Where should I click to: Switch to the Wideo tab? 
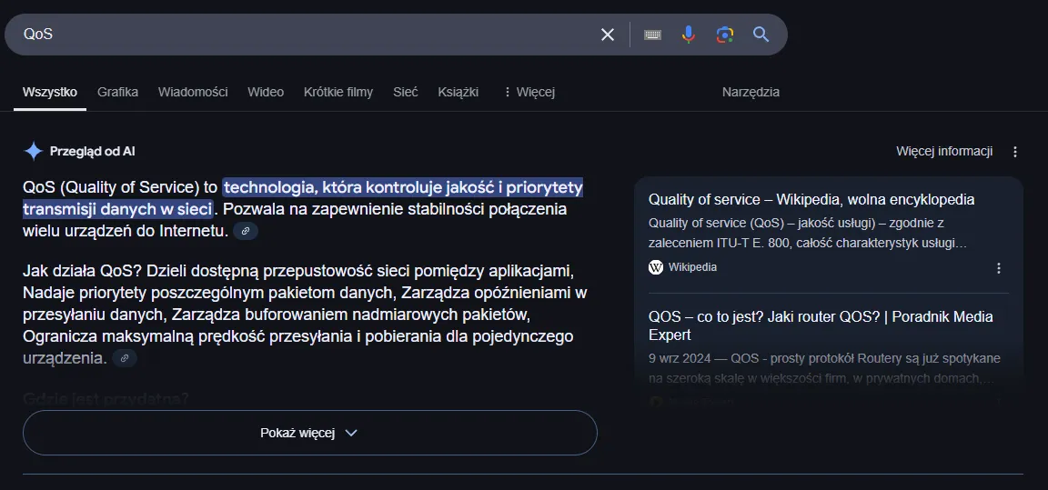tap(266, 92)
